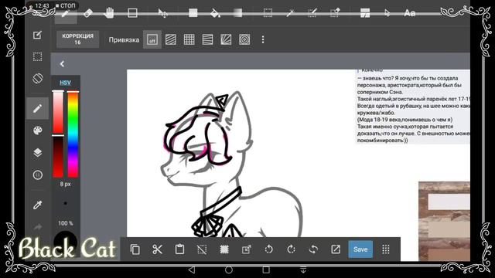The width and height of the screenshot is (495, 278).
Task: Open the brush panel in left sidebar
Action: tap(38, 108)
